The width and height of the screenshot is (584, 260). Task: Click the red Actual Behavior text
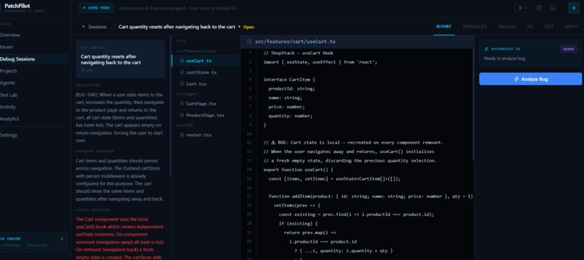[x=120, y=238]
